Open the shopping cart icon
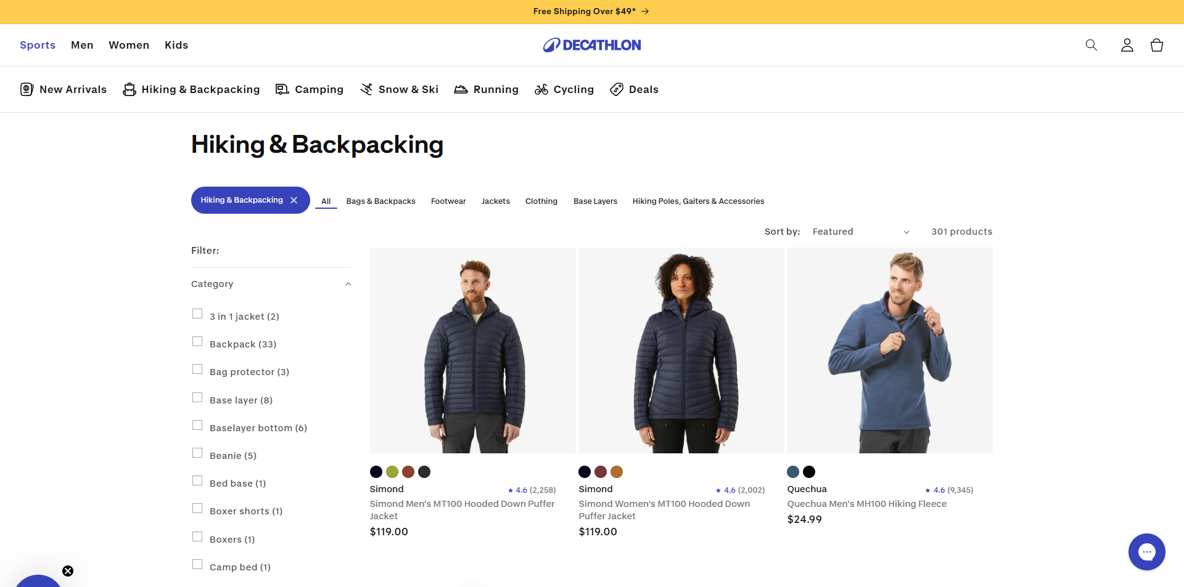The image size is (1184, 587). [x=1156, y=45]
